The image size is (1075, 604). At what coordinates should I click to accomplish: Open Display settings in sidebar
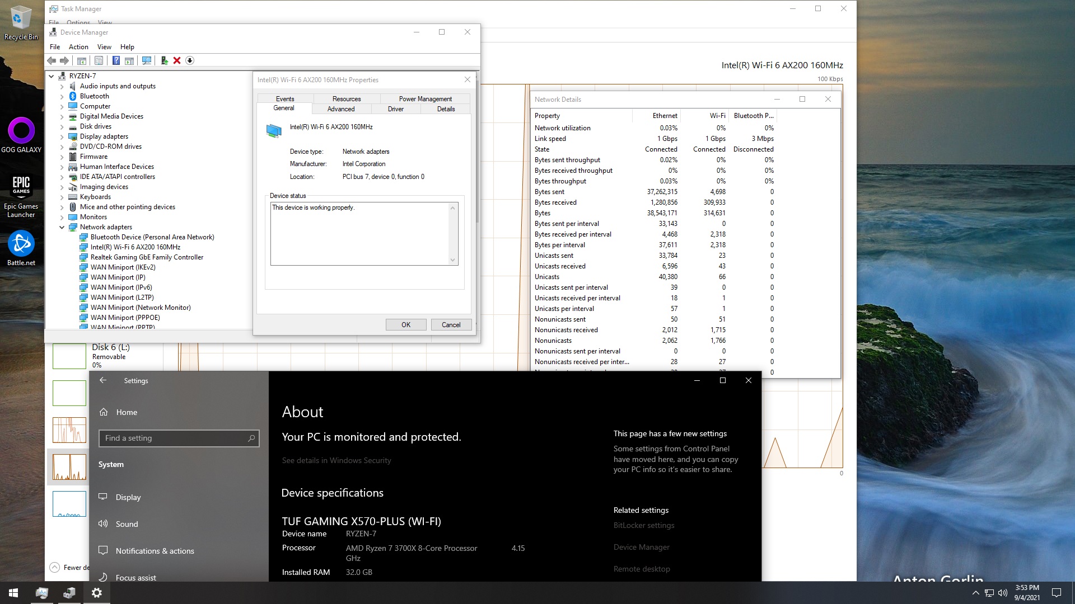pos(128,497)
